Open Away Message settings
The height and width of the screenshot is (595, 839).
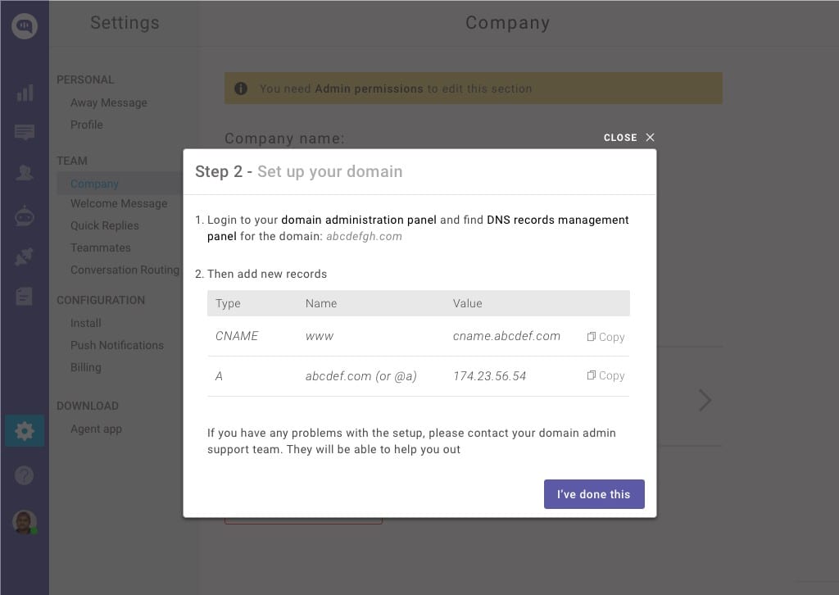coord(109,102)
